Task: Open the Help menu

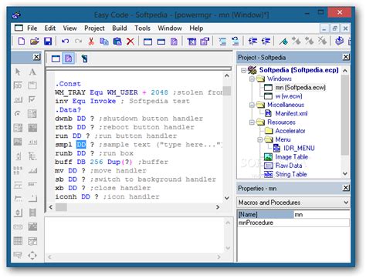Action: (196, 28)
